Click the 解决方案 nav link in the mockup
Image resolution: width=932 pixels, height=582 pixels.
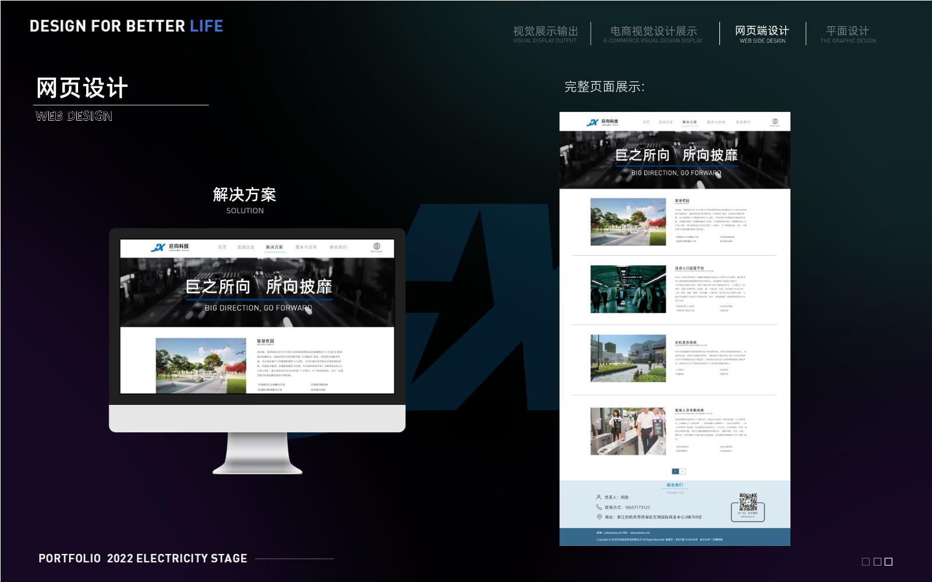click(x=275, y=247)
